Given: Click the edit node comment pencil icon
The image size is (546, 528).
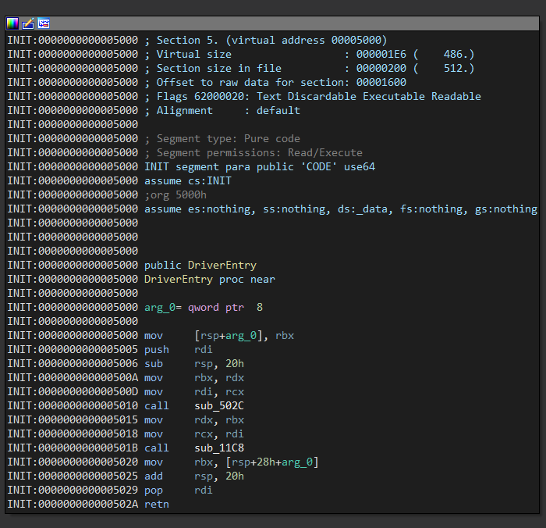Looking at the screenshot, I should [x=28, y=23].
